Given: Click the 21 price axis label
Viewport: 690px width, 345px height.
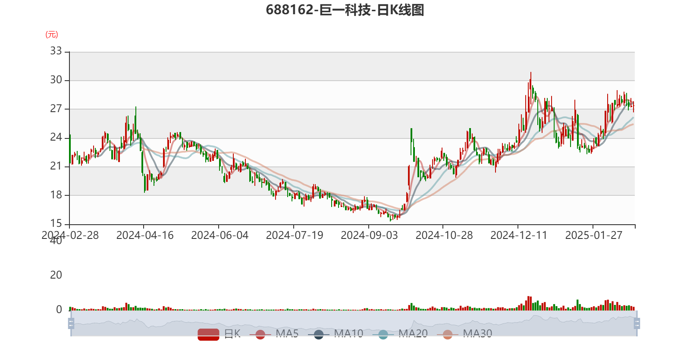Looking at the screenshot, I should pyautogui.click(x=56, y=166).
